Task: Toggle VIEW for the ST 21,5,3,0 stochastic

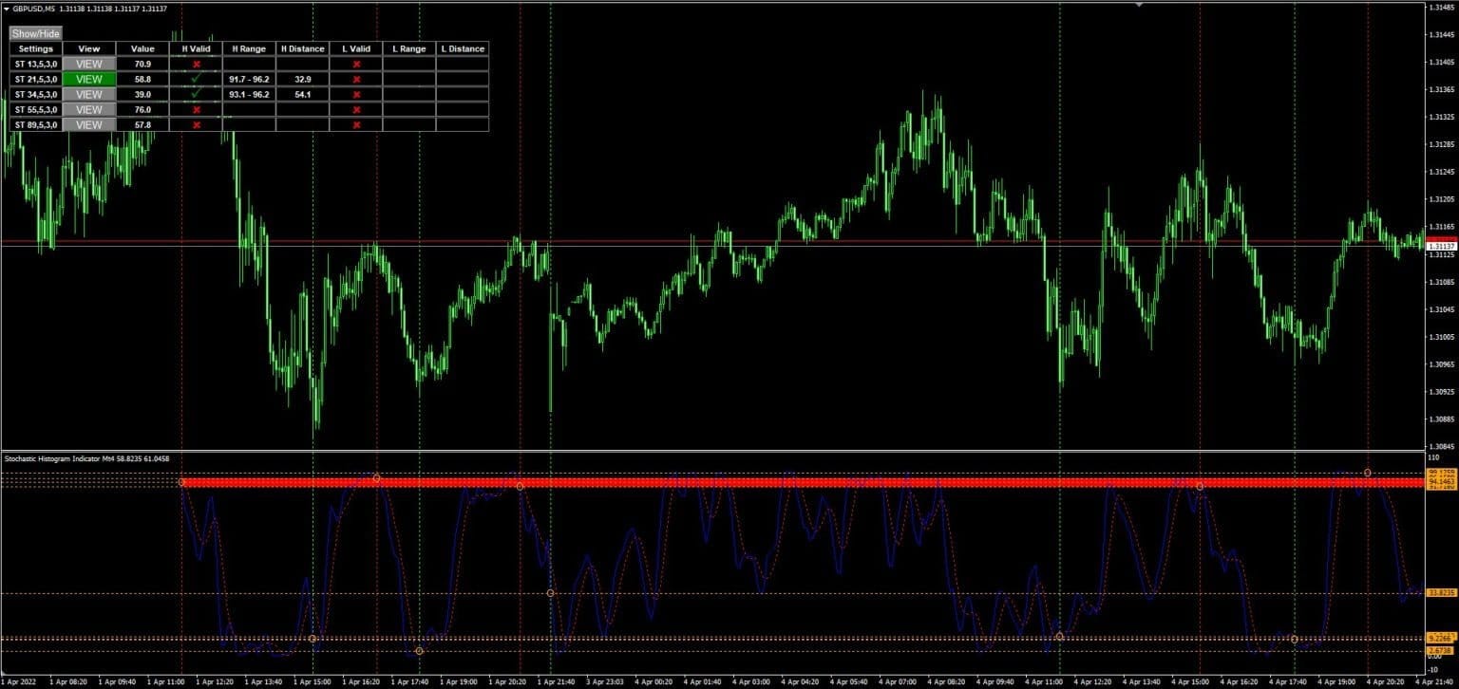Action: pos(88,79)
